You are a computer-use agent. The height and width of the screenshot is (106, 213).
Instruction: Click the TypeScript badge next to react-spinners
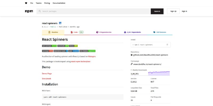click(60, 23)
